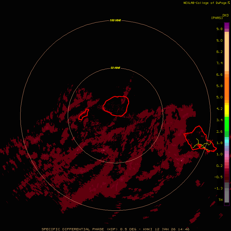Click the -0.5 value on color scale

pyautogui.click(x=218, y=177)
